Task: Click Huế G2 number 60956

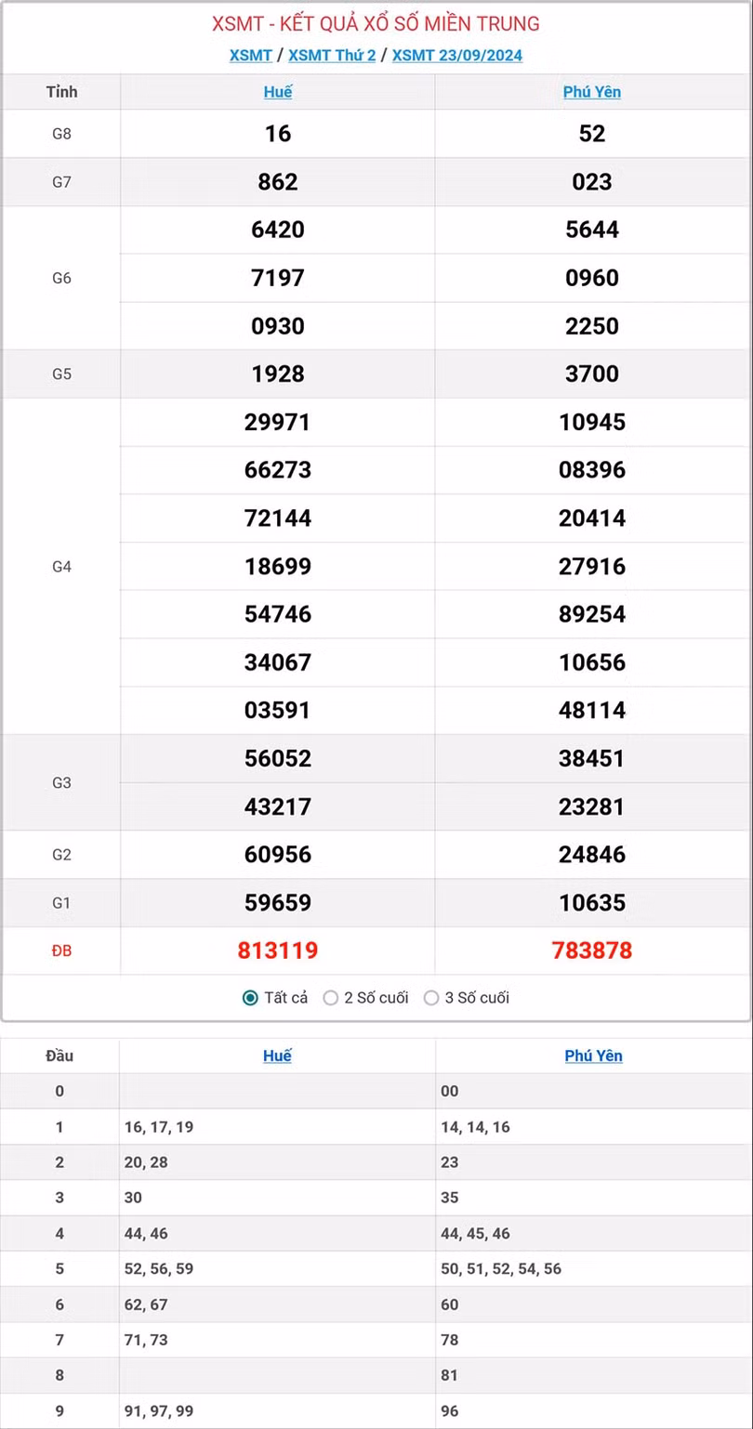Action: click(x=277, y=855)
